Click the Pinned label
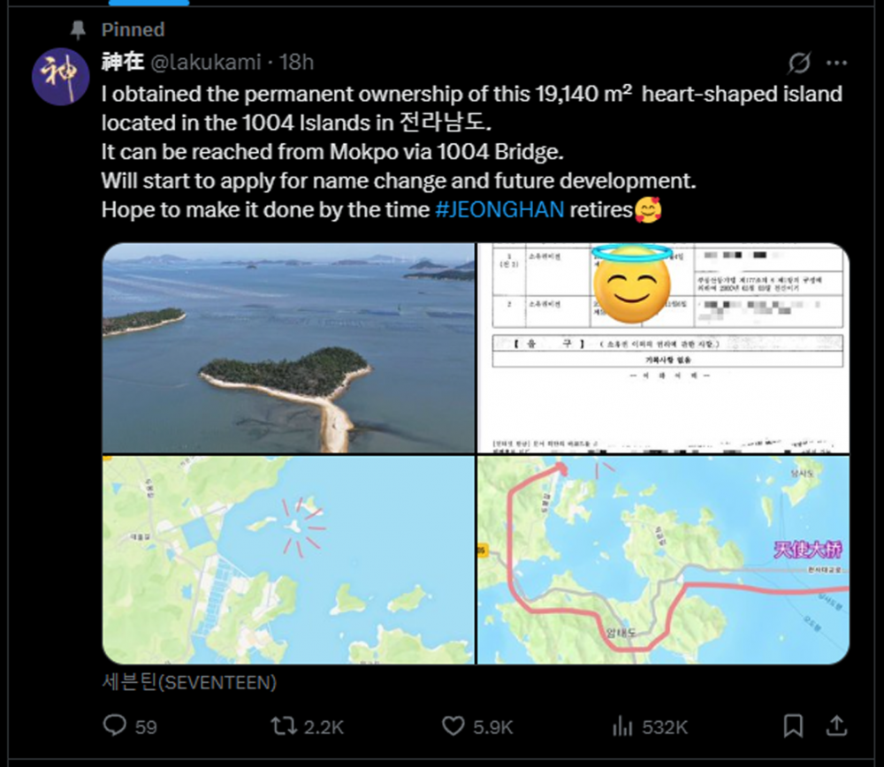Viewport: 884px width, 767px height. click(x=133, y=30)
